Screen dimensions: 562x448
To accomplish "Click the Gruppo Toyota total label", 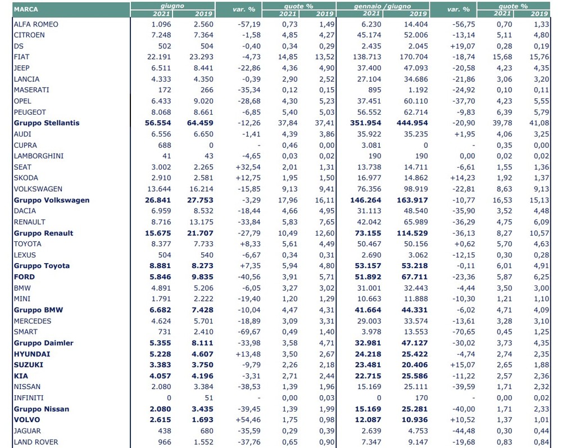I will pos(42,266).
